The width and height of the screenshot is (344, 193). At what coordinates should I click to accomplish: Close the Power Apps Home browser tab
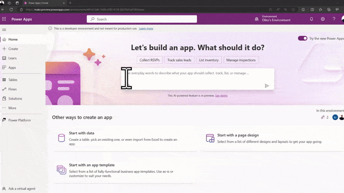tap(64, 3)
